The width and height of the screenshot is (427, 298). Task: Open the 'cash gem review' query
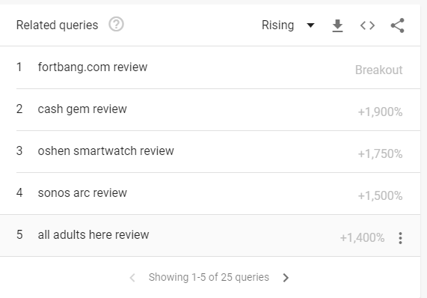click(x=82, y=109)
